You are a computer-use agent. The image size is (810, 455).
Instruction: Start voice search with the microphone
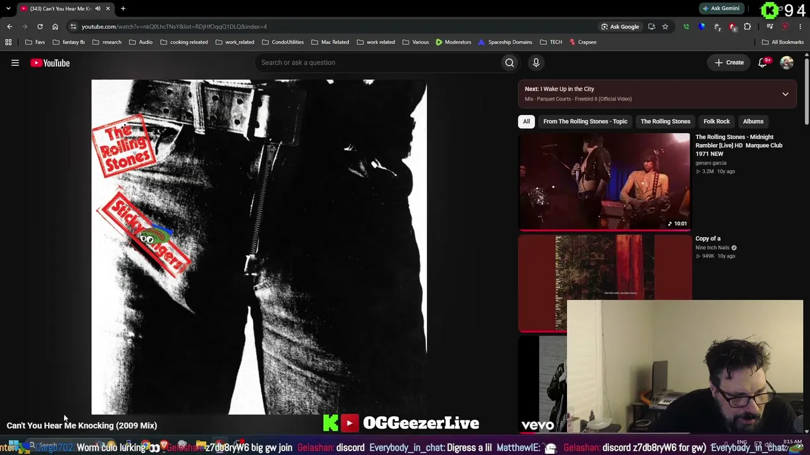coord(536,63)
